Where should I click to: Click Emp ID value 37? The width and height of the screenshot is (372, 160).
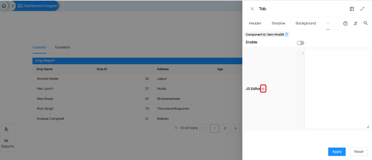coord(147,89)
